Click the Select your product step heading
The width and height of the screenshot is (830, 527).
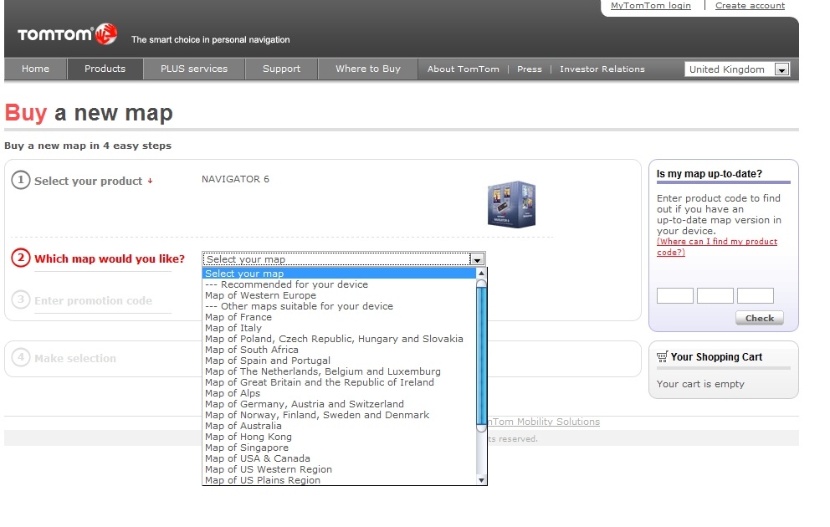pyautogui.click(x=89, y=181)
